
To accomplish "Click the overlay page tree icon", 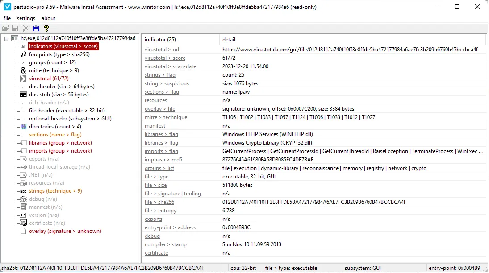I will pos(23,231).
